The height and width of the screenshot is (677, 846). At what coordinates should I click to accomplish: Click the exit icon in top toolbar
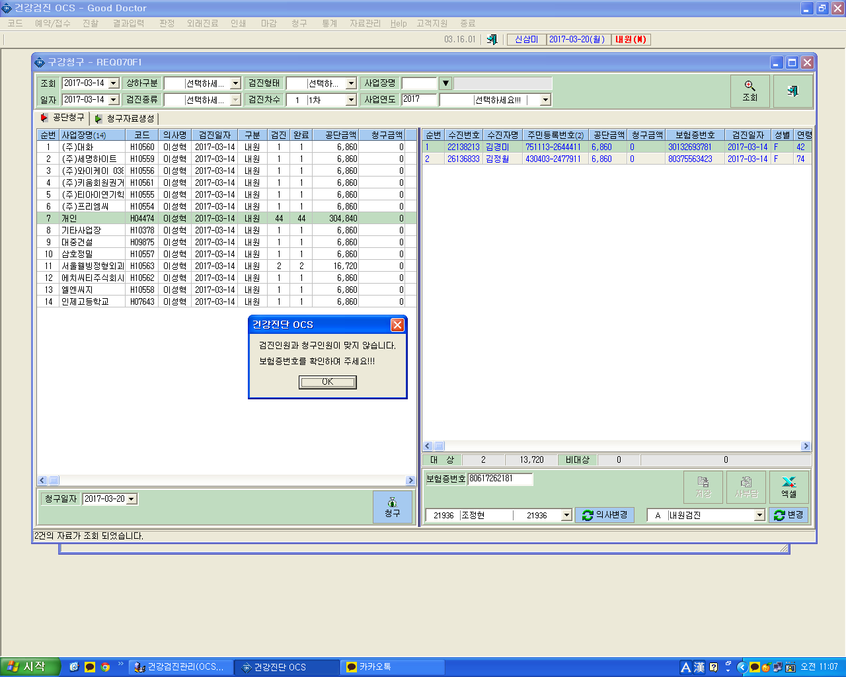[492, 40]
